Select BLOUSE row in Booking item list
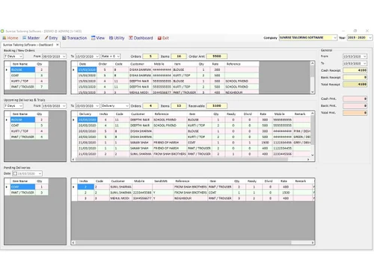Image resolution: width=374 pixels, height=280 pixels. pyautogui.click(x=26, y=69)
